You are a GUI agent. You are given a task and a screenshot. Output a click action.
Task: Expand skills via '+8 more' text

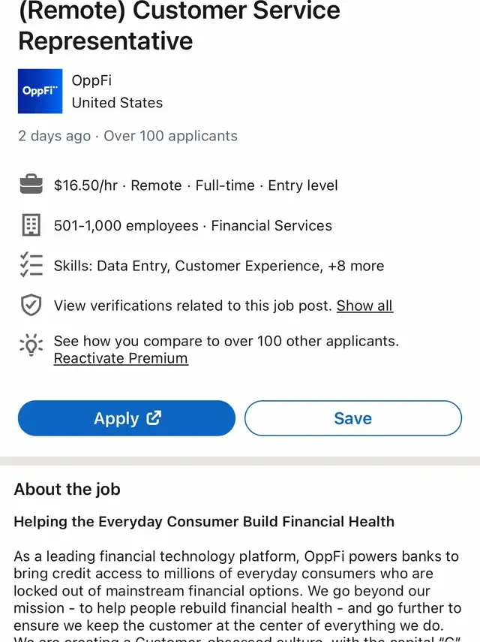tap(355, 266)
